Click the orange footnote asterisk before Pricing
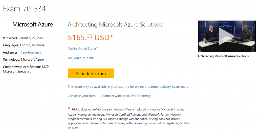The height and width of the screenshot is (131, 259). (x=69, y=108)
